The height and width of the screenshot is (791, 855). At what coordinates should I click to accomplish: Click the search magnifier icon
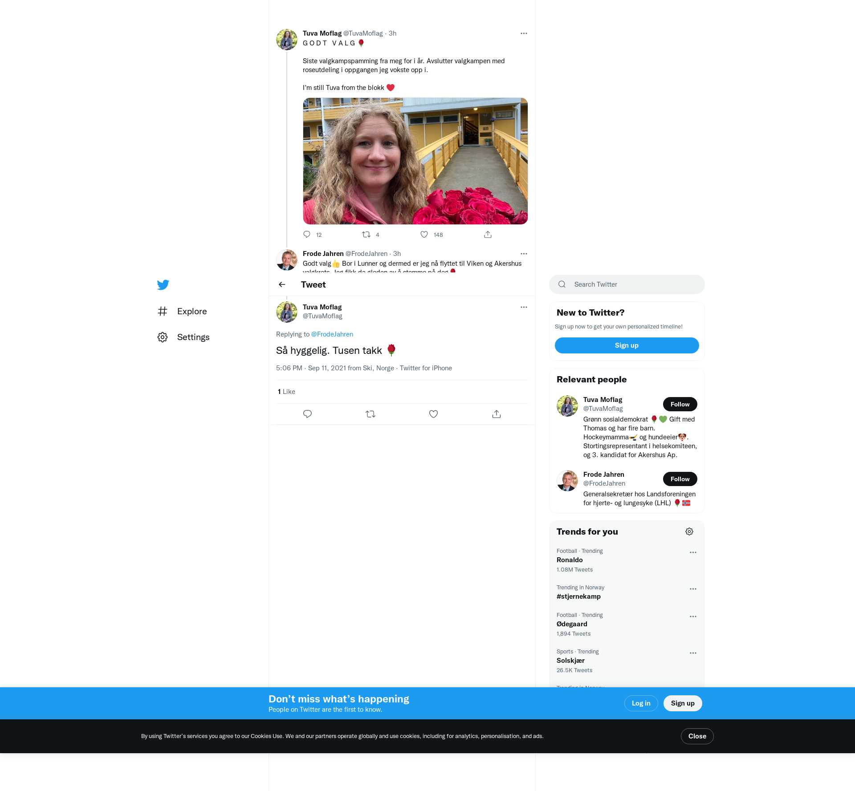tap(562, 284)
